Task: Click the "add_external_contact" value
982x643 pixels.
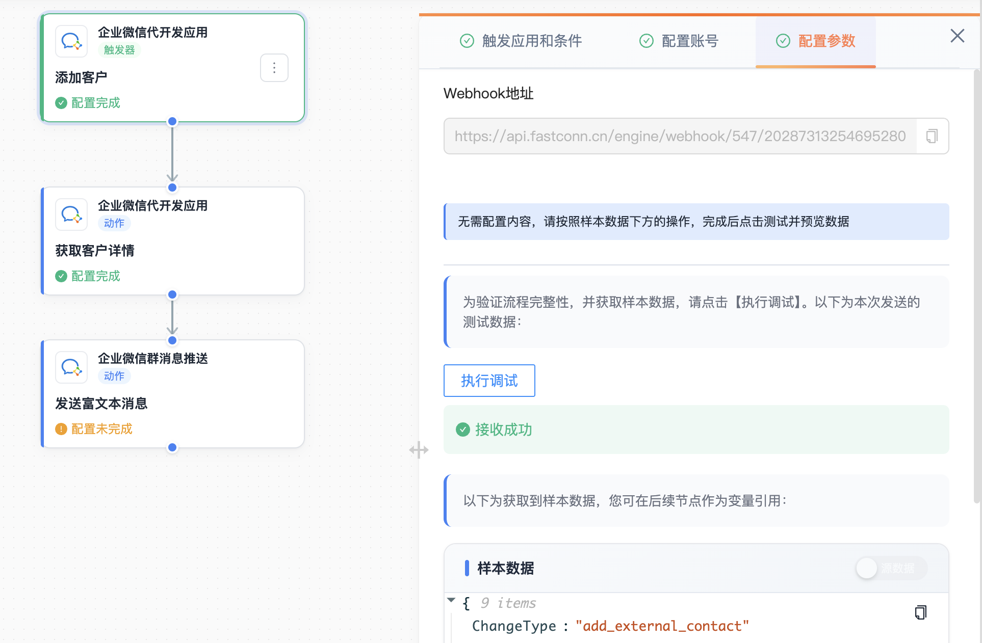Action: click(662, 626)
